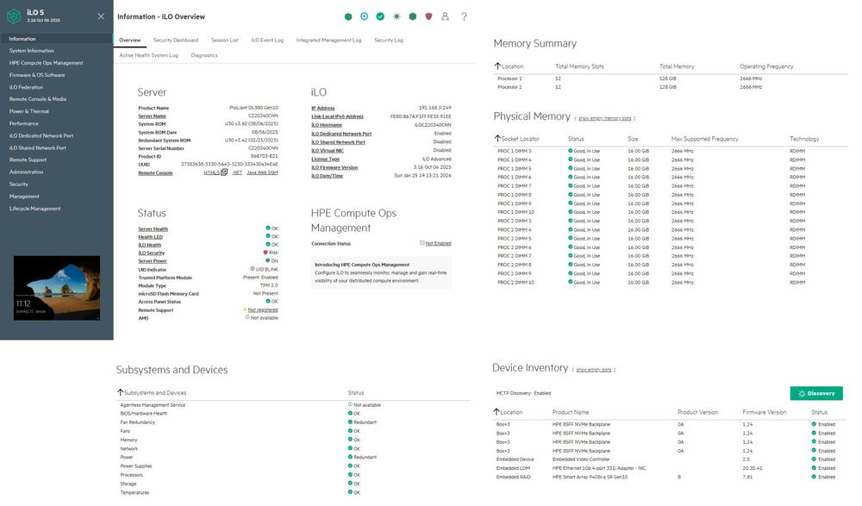Click the UID BLINK indicator icon

(253, 269)
